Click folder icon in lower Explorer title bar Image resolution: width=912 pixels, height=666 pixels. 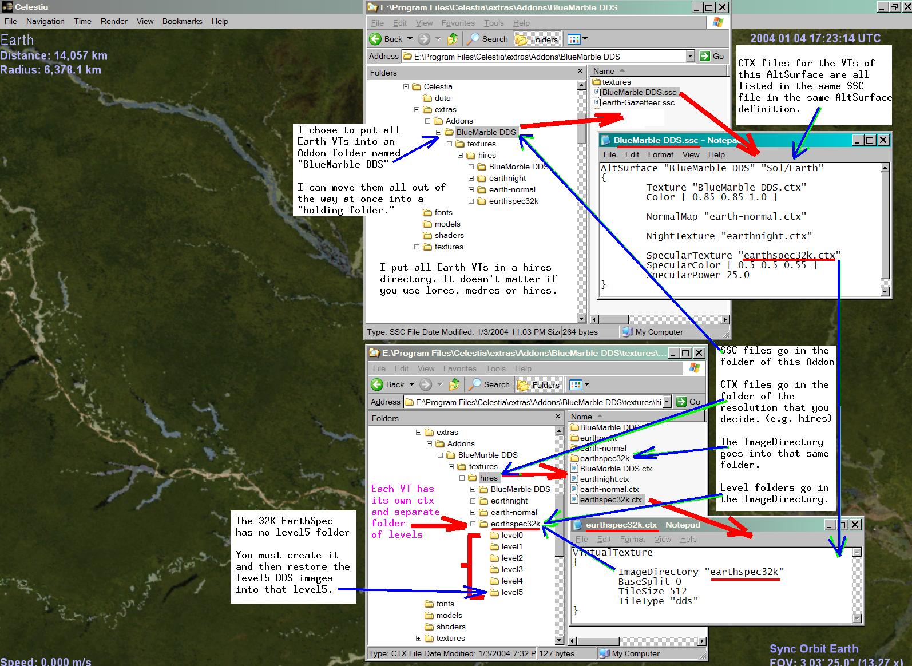374,353
